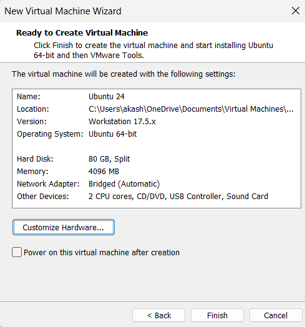Select the 'Ubuntu 24' name value
Viewport: 305px width, 327px height.
click(x=107, y=97)
